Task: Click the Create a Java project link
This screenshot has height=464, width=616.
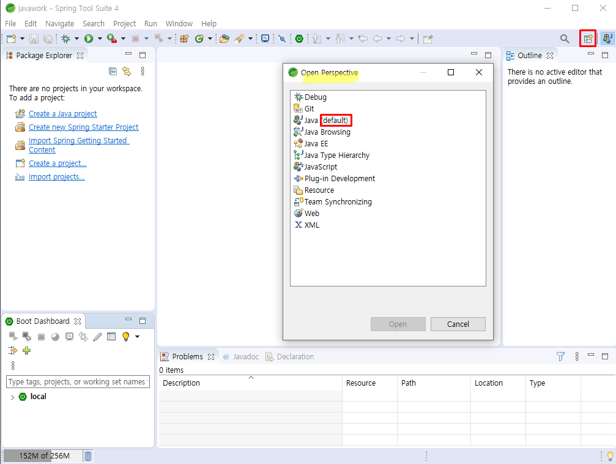Action: coord(63,114)
